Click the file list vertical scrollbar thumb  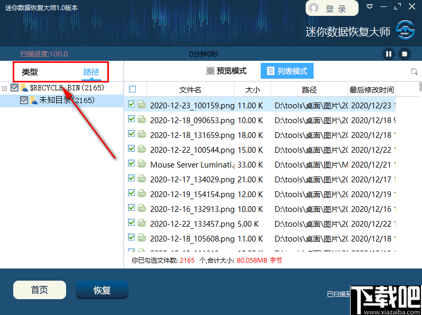[x=420, y=87]
